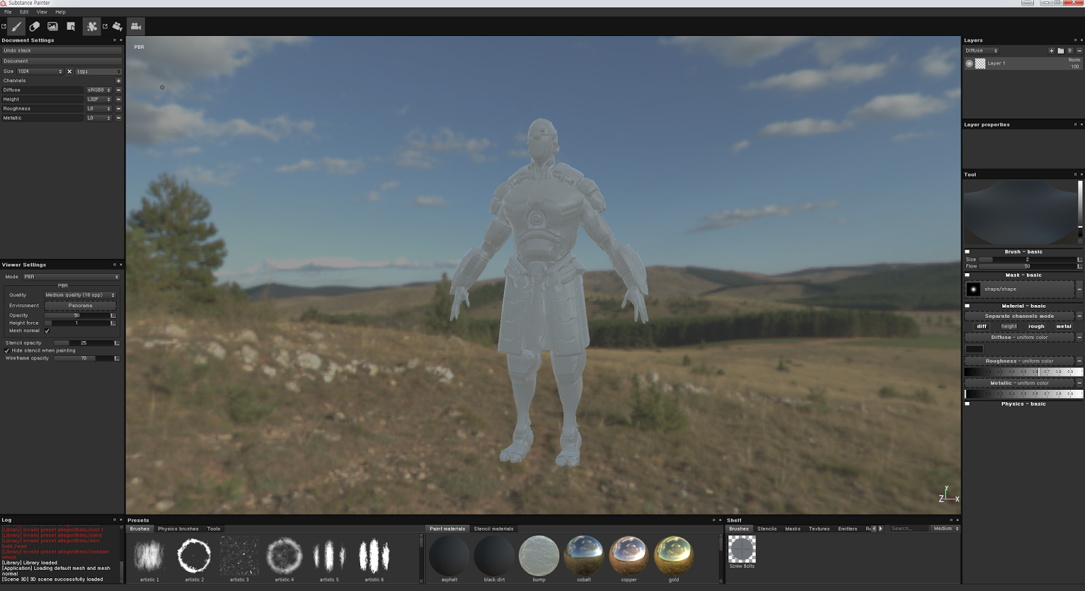Add a new layer in Layers panel
Image resolution: width=1085 pixels, height=591 pixels.
point(1052,51)
